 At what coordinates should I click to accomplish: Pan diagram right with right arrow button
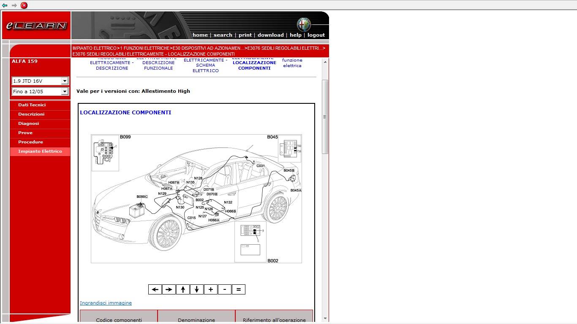[x=169, y=289]
